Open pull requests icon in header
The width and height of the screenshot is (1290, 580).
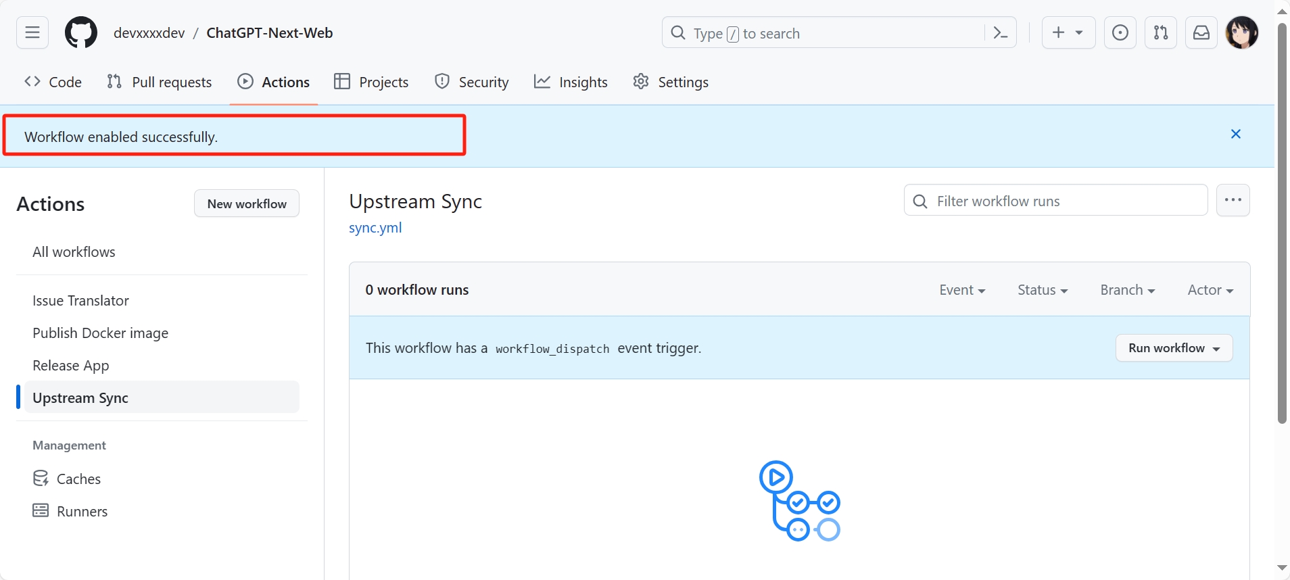point(1161,32)
